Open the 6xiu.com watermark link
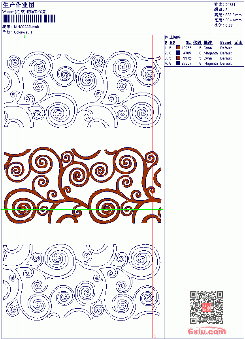The width and height of the screenshot is (245, 339). (x=207, y=331)
